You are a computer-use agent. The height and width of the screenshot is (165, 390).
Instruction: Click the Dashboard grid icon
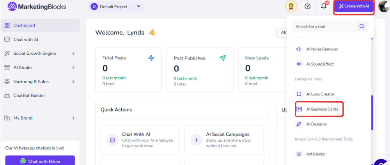tap(7, 26)
